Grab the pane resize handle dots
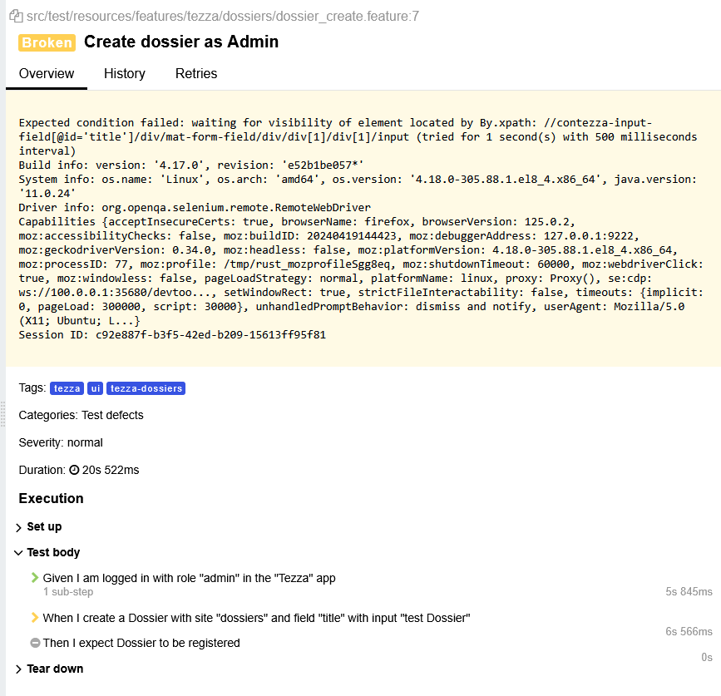Screen dimensions: 721x696 2,414
